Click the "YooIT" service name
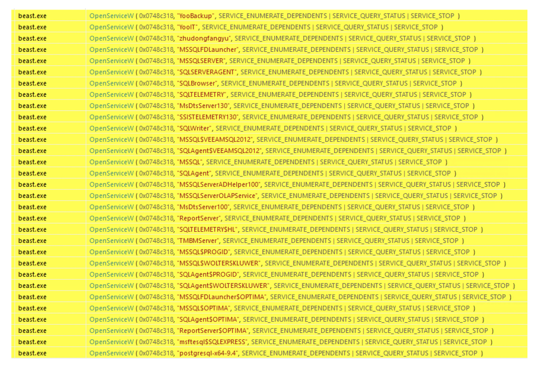Image resolution: width=542 pixels, height=366 pixels. coord(187,27)
